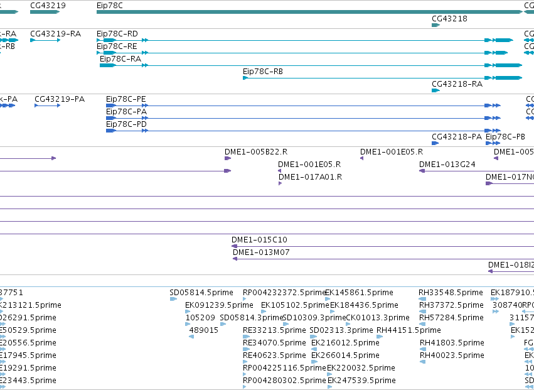Image resolution: width=534 pixels, height=390 pixels.
Task: Select transcript CG43219-RA
Action: (x=55, y=34)
